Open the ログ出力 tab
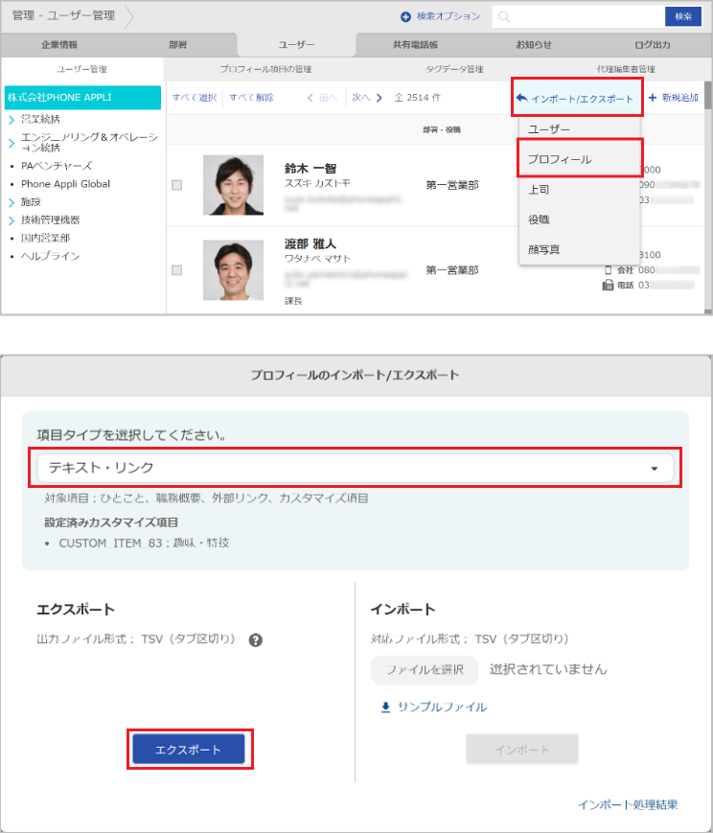The height and width of the screenshot is (833, 713). click(x=653, y=45)
